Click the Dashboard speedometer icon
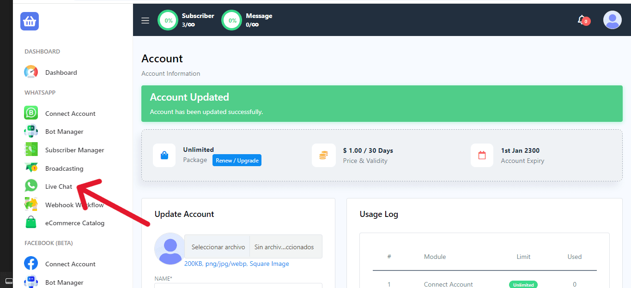 tap(31, 72)
